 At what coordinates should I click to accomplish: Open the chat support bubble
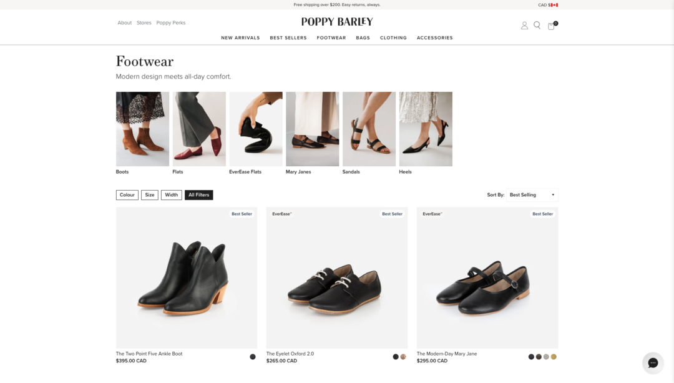pyautogui.click(x=653, y=363)
